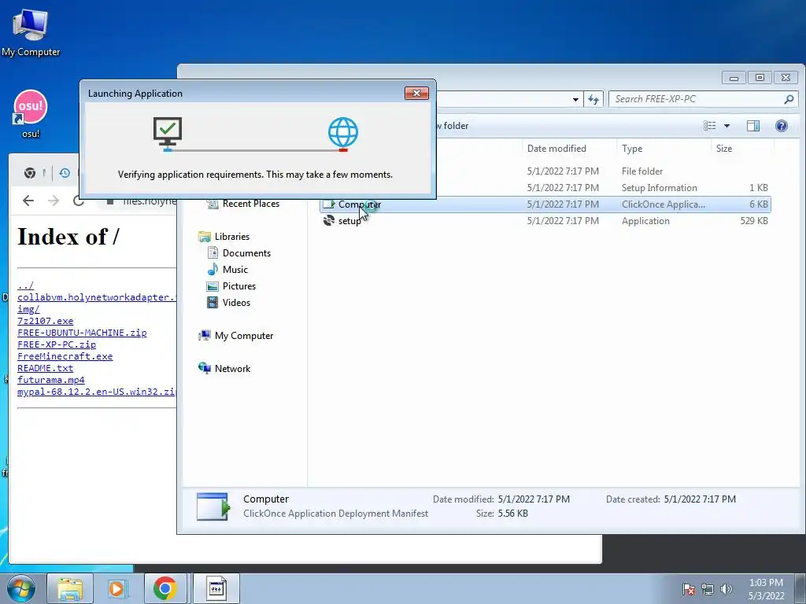Click the Network icon in navigation pane
The height and width of the screenshot is (604, 806).
click(205, 368)
